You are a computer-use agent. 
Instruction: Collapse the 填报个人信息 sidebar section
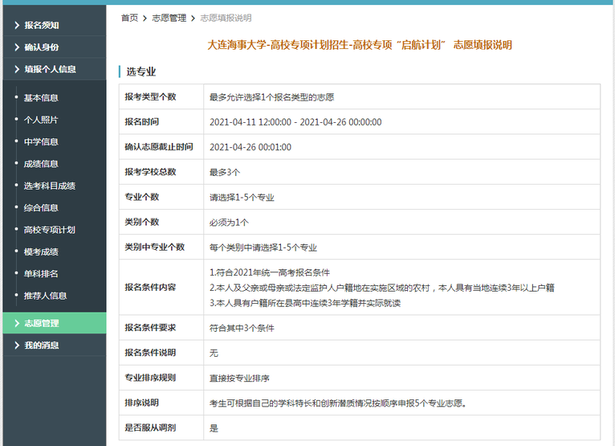pos(54,69)
